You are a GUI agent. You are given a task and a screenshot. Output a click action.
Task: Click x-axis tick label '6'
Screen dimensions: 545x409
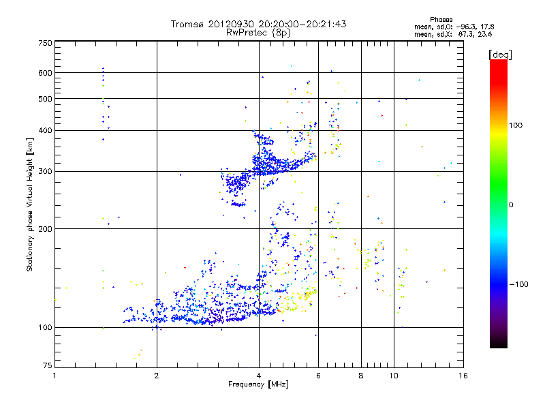tap(318, 376)
